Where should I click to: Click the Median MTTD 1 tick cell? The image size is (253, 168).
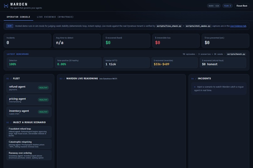click(126, 63)
